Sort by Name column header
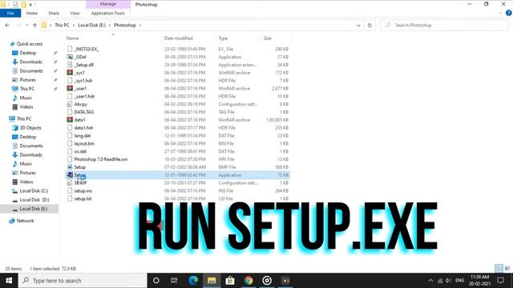Screen dimensions: 513x288 72,38
